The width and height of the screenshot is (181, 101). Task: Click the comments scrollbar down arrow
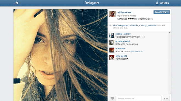pos(169,93)
